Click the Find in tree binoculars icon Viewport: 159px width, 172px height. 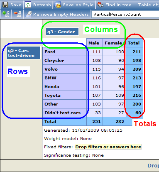tap(100, 5)
